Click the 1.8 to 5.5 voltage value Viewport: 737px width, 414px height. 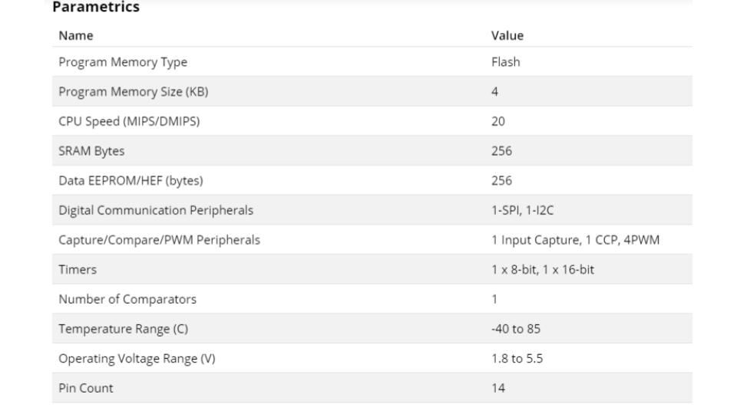(x=517, y=359)
